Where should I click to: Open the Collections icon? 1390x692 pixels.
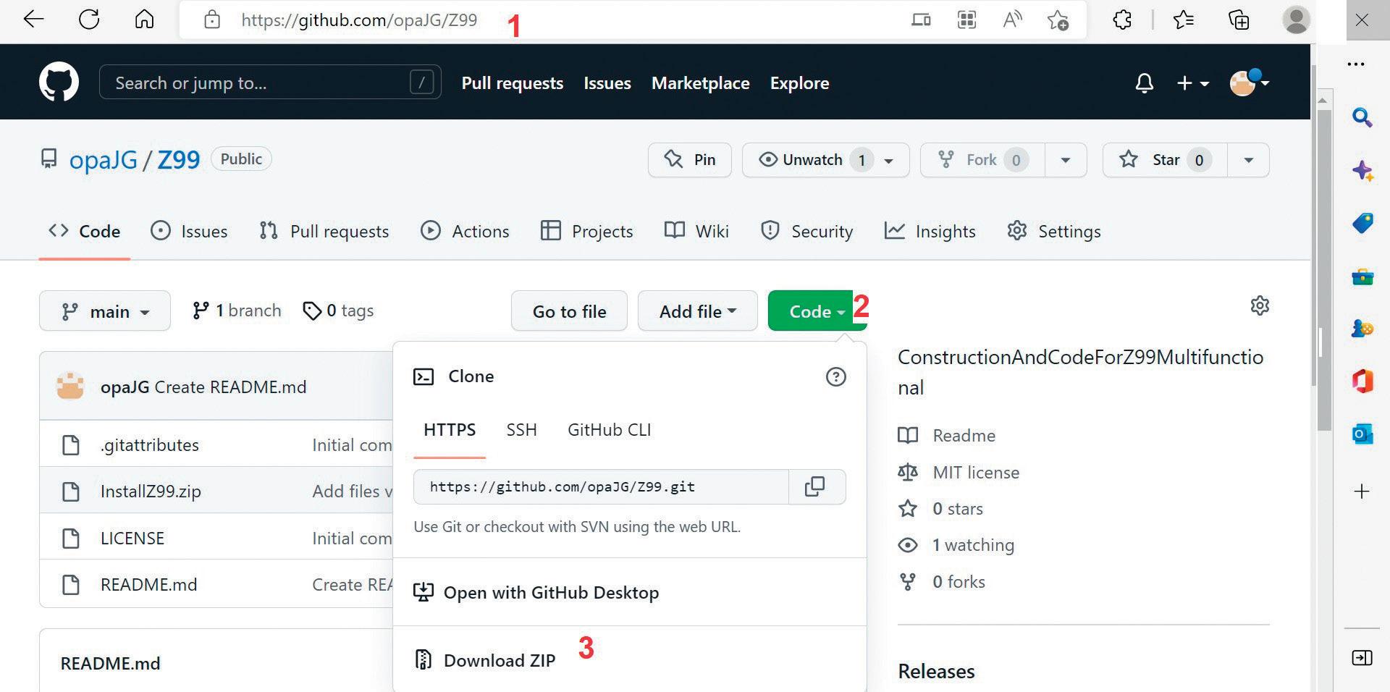[x=1239, y=20]
